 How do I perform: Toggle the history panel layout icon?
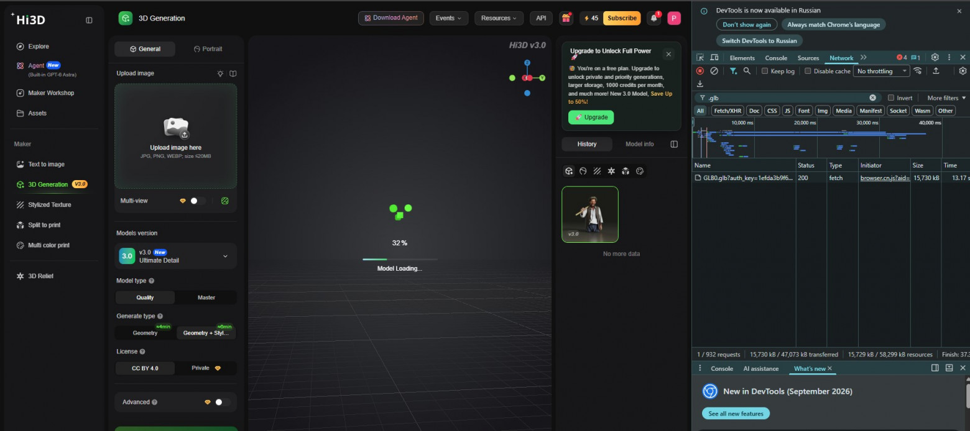coord(674,144)
